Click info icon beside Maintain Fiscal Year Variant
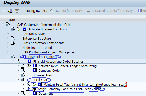The height and width of the screenshot is (96, 146). click(40, 84)
